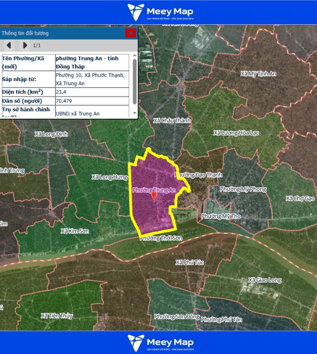Image resolution: width=317 pixels, height=354 pixels.
Task: Click the Meey Map logo in bottom banner
Action: 160,342
